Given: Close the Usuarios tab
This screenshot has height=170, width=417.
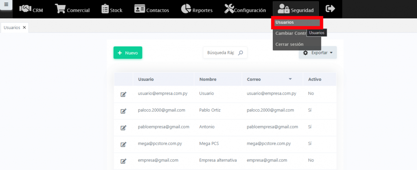Looking at the screenshot, I should point(24,27).
